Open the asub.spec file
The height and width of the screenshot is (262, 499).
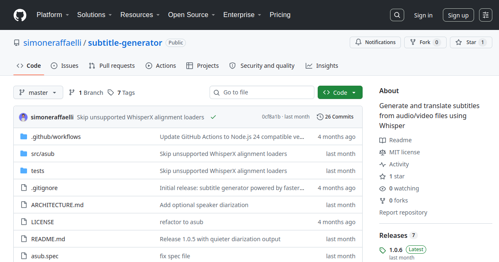click(x=45, y=256)
